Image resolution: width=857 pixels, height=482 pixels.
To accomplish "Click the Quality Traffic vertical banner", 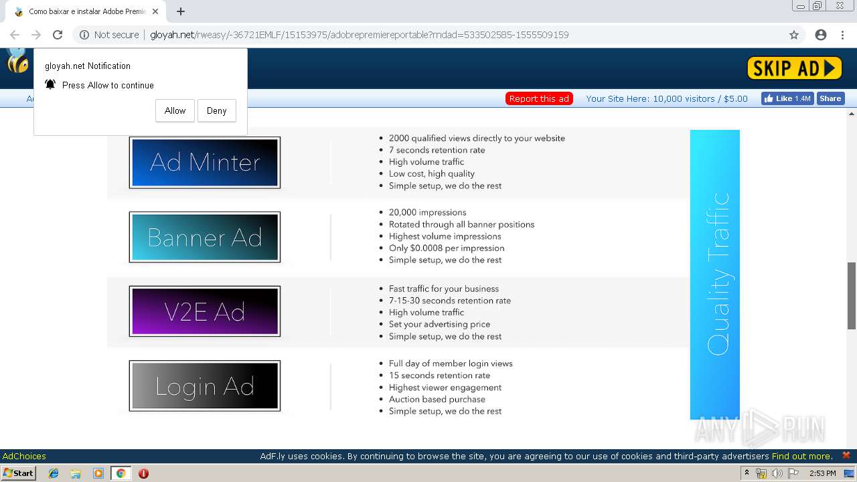I will [715, 274].
